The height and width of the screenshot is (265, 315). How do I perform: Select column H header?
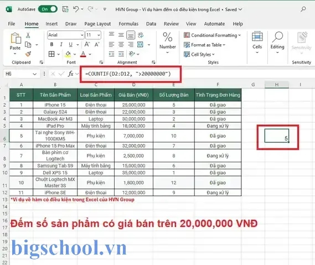point(277,84)
